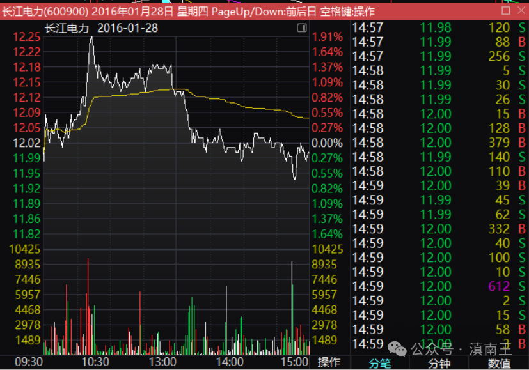
Task: Select the tick row with volume 256 S
Action: (x=439, y=56)
